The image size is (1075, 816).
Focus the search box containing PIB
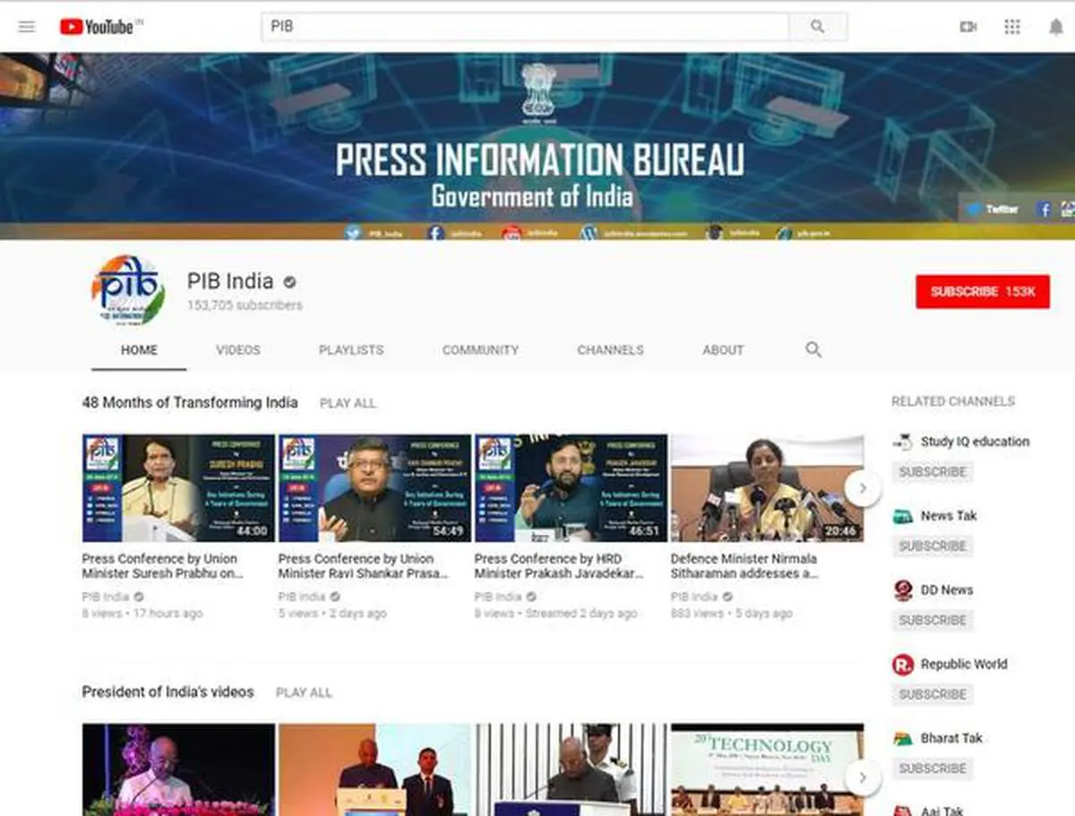coord(525,27)
